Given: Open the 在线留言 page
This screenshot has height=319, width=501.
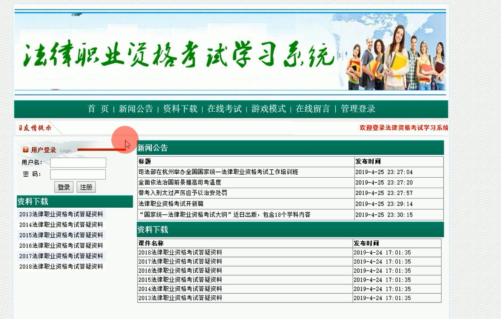Looking at the screenshot, I should coord(312,109).
